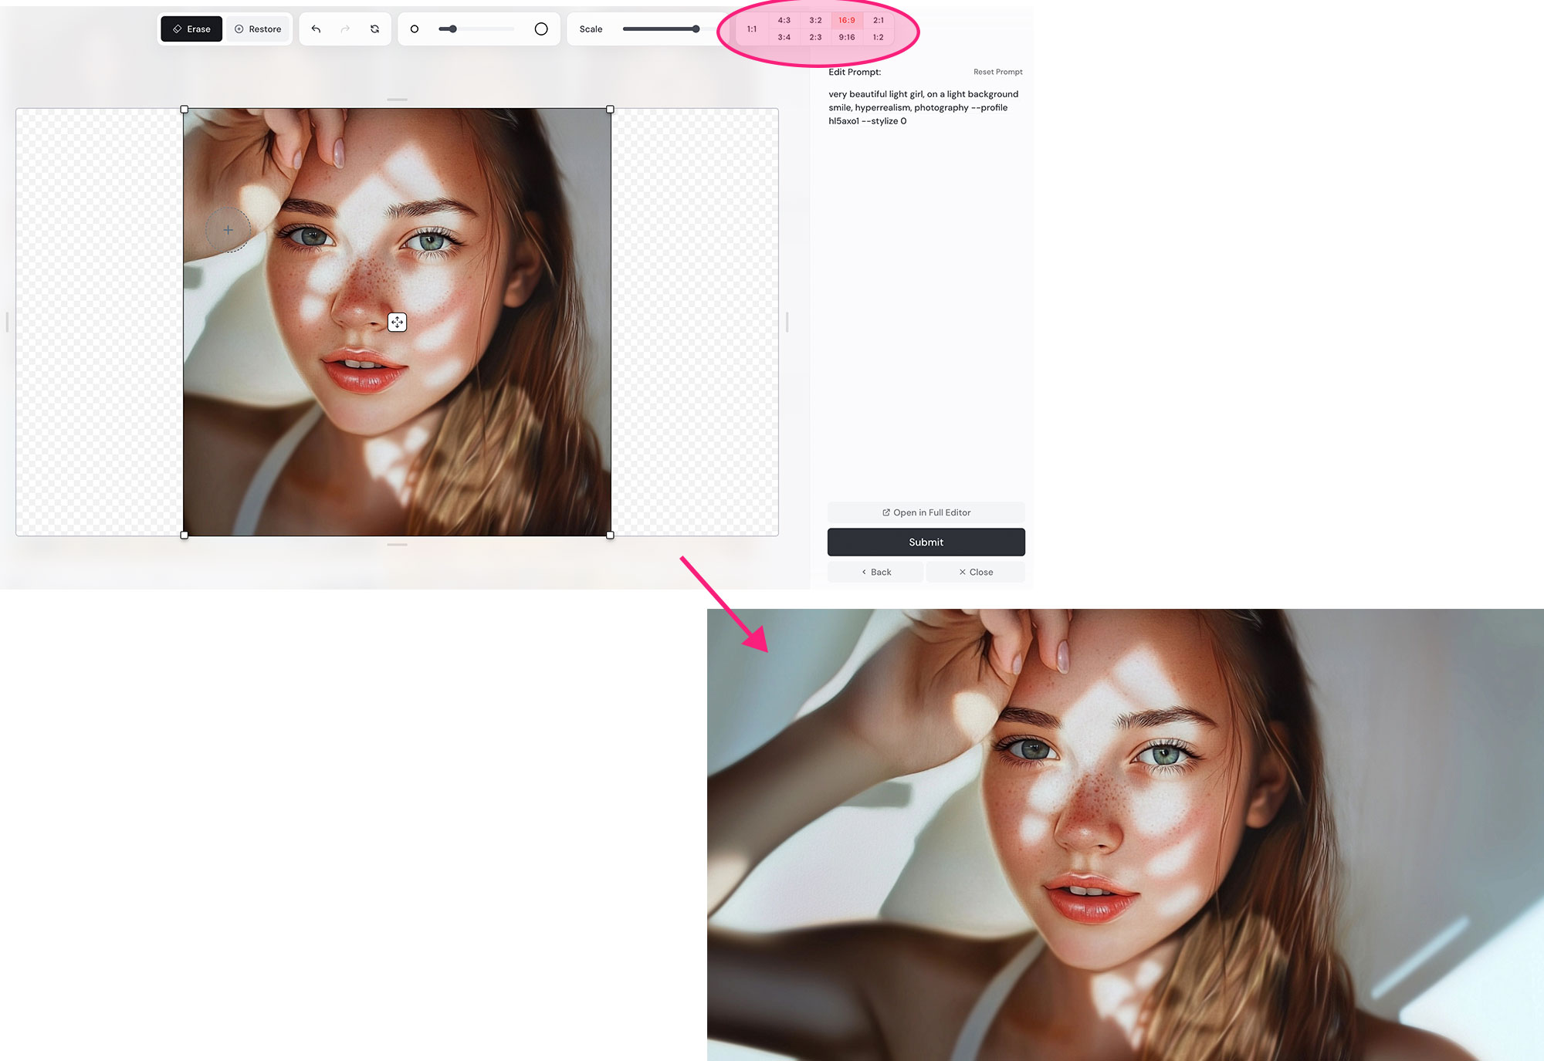Choose the 2:1 aspect ratio
This screenshot has width=1544, height=1061.
(x=879, y=21)
